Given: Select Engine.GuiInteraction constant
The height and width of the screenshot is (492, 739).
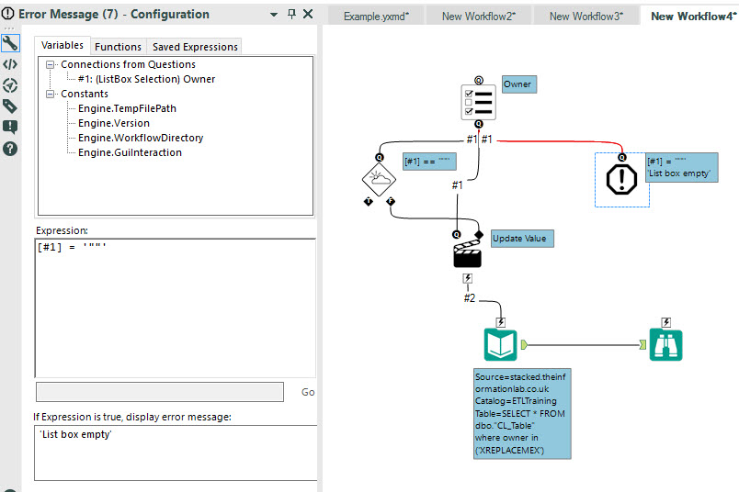Looking at the screenshot, I should 130,152.
